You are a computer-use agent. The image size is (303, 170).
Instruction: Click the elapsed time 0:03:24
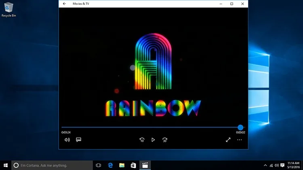[x=66, y=133]
